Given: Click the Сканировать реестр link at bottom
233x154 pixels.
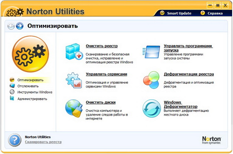Looking at the screenshot, I should pyautogui.click(x=43, y=142).
